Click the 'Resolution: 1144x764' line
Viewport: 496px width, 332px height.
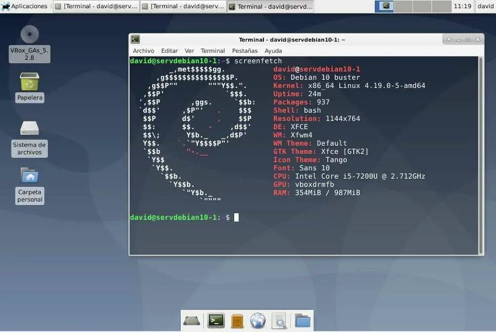317,118
